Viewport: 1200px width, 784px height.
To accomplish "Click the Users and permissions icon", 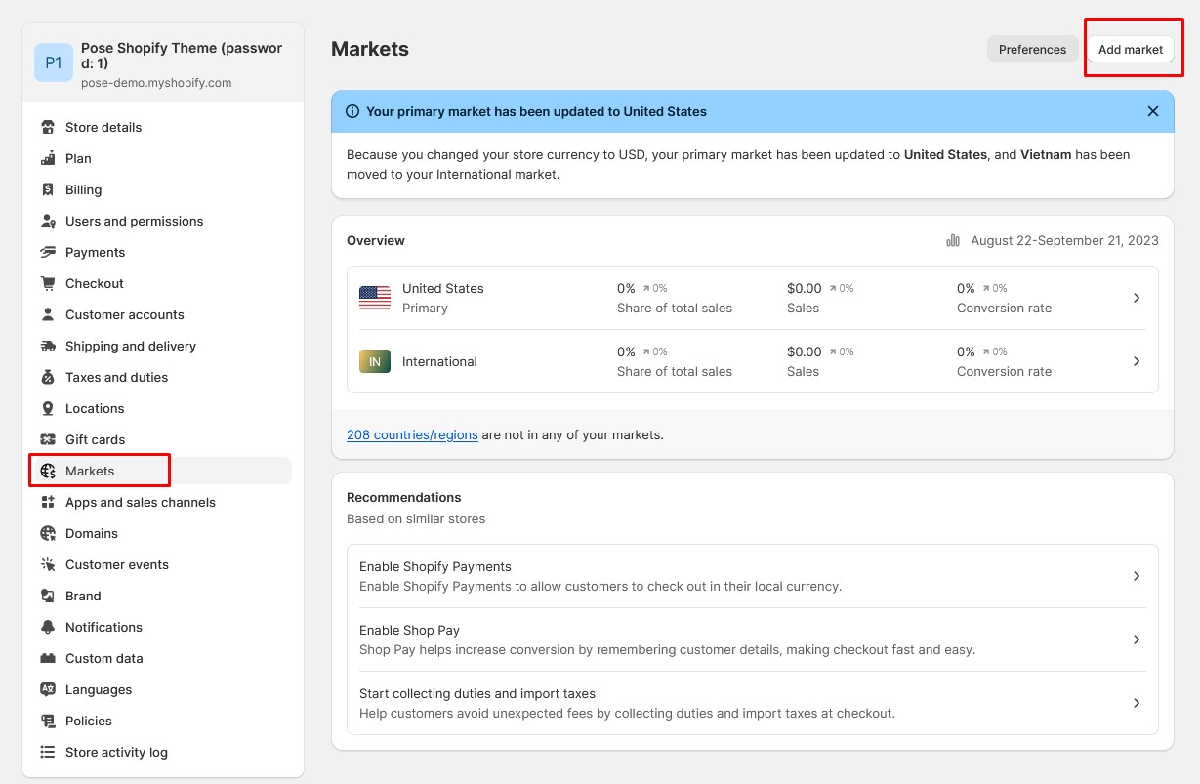I will pyautogui.click(x=48, y=221).
